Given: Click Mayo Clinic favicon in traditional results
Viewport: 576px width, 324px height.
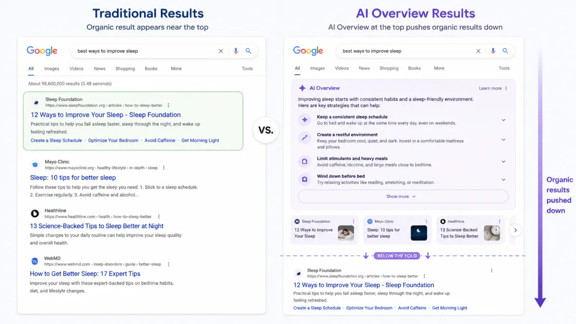Looking at the screenshot, I should click(x=35, y=165).
